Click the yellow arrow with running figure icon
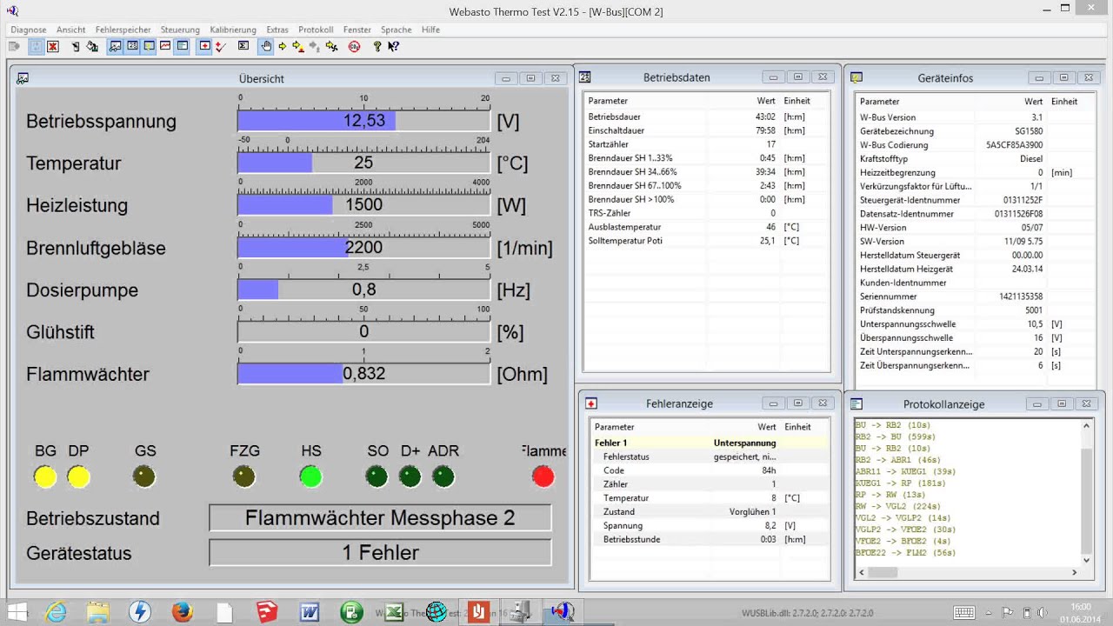 tap(331, 46)
